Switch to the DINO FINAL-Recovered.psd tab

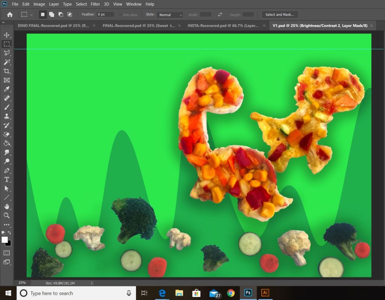(x=53, y=26)
